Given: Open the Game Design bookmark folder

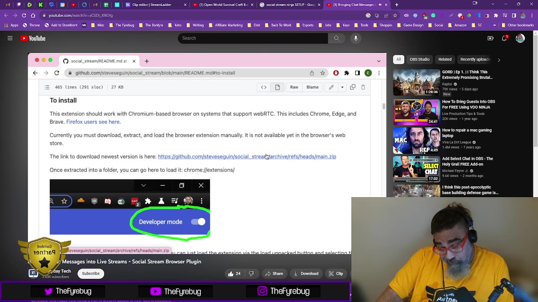Looking at the screenshot, I should [x=410, y=25].
